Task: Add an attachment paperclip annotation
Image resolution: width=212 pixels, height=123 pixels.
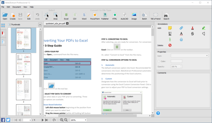Action: [x=170, y=39]
